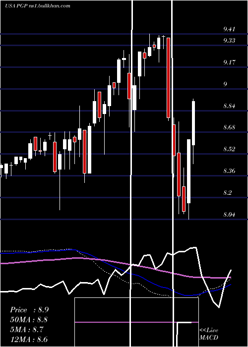Click the '<<Live MACD' label
This screenshot has height=347, width=248.
click(209, 334)
